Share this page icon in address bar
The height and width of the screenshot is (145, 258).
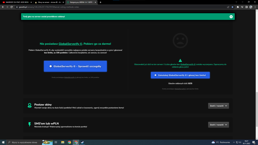[x=228, y=7]
